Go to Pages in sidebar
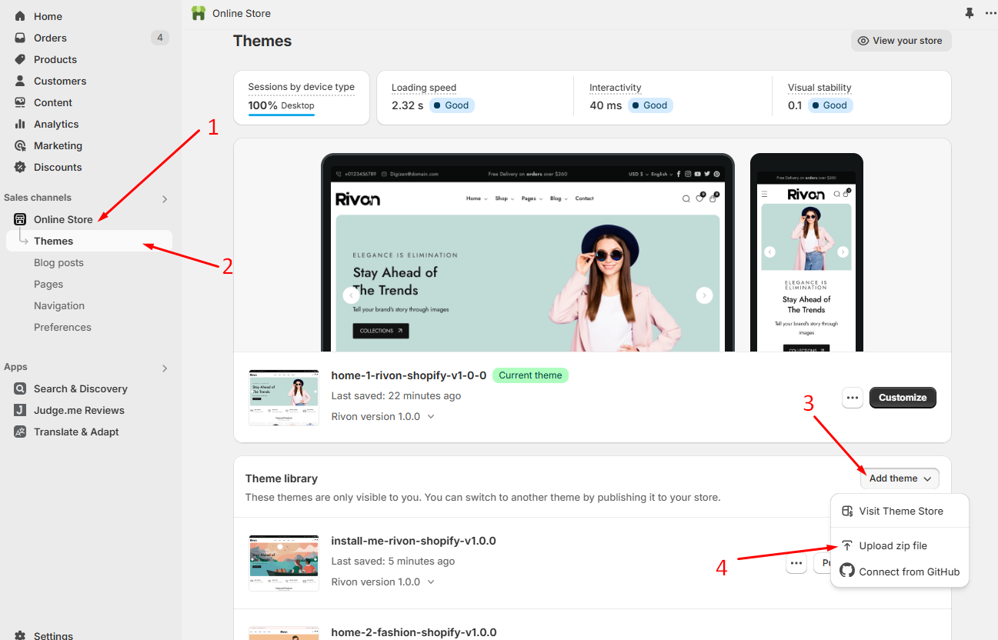The height and width of the screenshot is (640, 998). coord(48,284)
